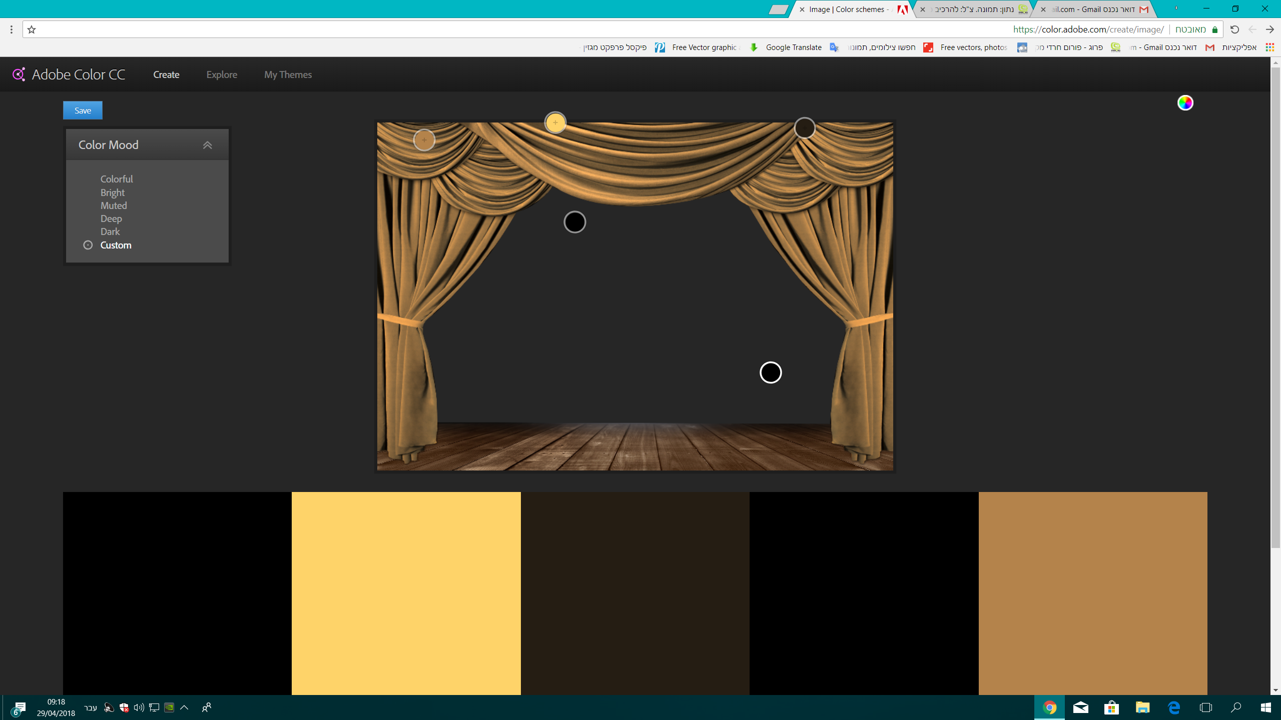The image size is (1281, 720).
Task: Click the browser reload icon
Action: point(1234,29)
